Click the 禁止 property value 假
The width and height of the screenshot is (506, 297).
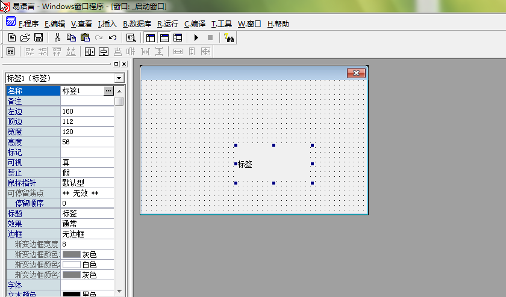tap(87, 173)
